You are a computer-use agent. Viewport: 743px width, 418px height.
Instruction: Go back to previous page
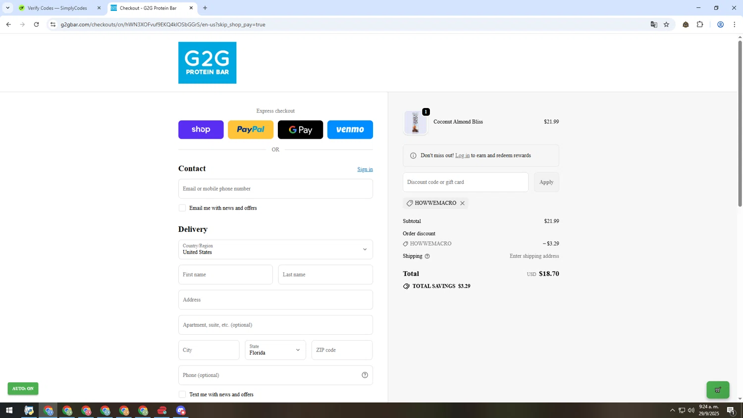click(x=8, y=24)
